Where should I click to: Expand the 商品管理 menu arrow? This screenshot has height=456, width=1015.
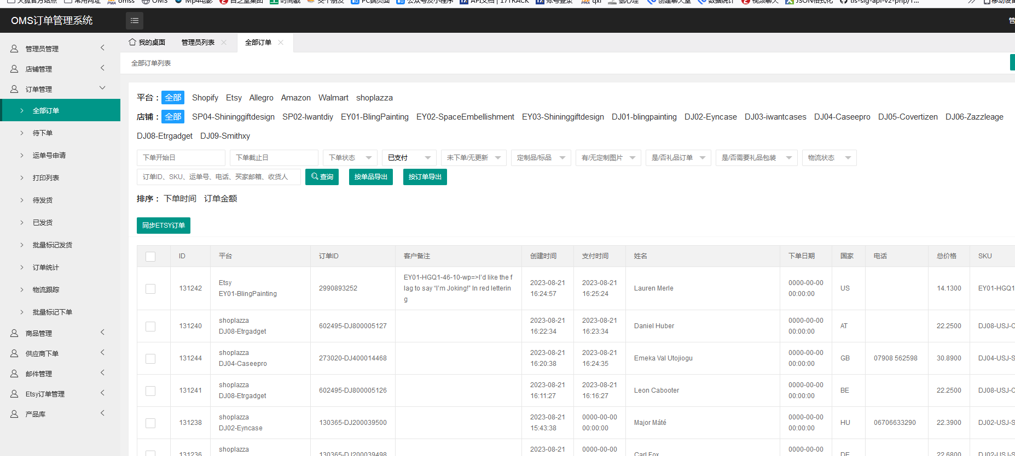[102, 333]
